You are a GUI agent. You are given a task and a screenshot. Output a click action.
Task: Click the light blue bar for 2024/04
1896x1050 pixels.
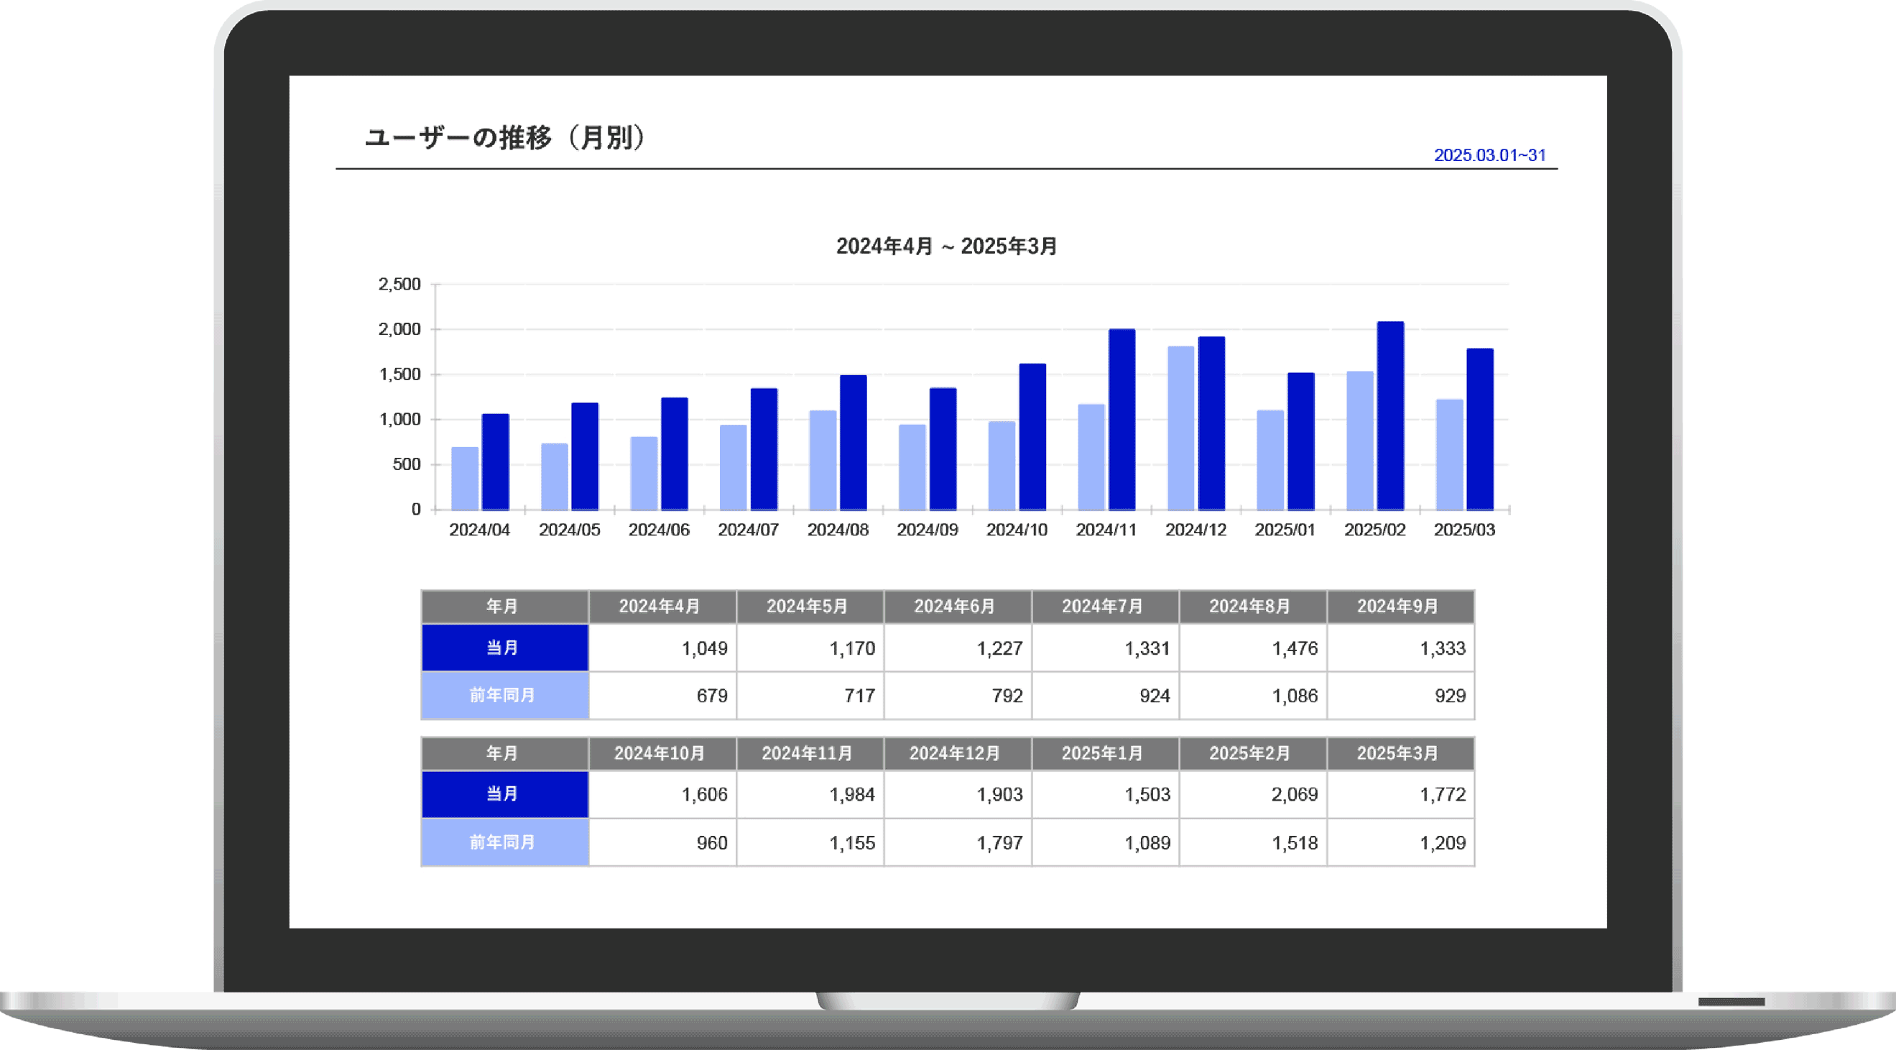[x=464, y=479]
